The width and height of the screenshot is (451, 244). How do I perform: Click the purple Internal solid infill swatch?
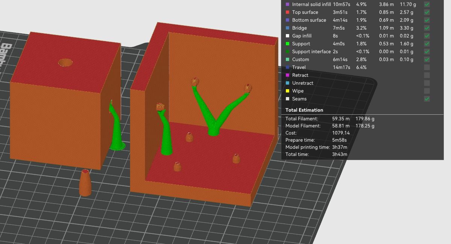pos(287,4)
